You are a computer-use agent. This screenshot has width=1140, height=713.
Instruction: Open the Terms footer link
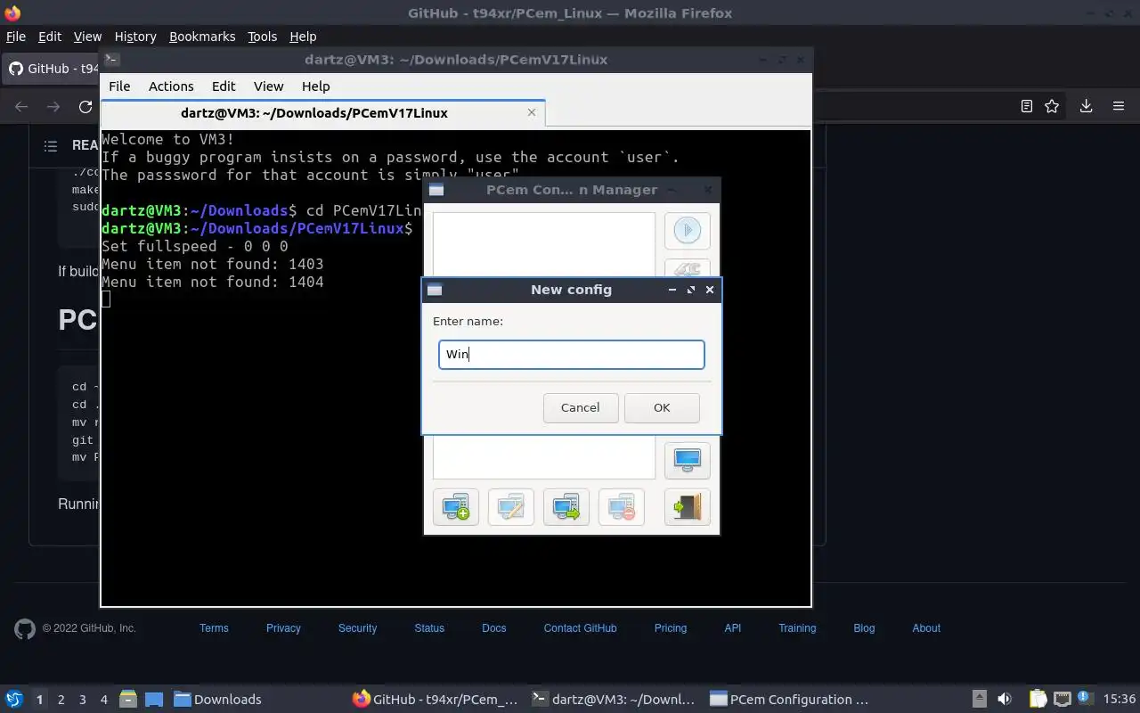coord(214,628)
